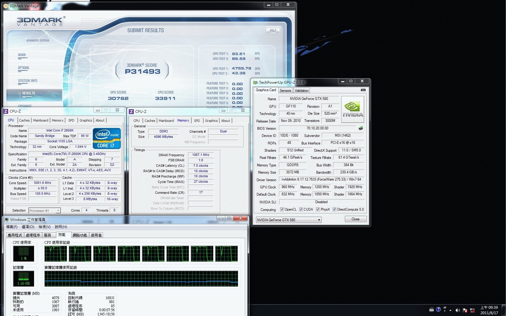This screenshot has width=506, height=316.
Task: Open the About tab in the CPU-Z window showing Processor
Action: pyautogui.click(x=100, y=120)
